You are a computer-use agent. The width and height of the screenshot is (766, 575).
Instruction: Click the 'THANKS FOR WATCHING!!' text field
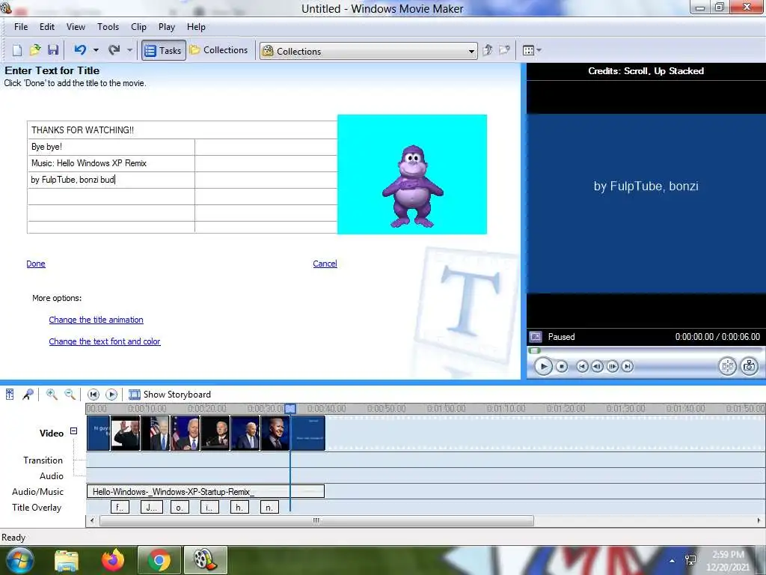click(183, 130)
